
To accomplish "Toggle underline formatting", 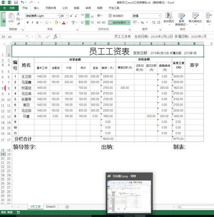I will click(x=37, y=22).
